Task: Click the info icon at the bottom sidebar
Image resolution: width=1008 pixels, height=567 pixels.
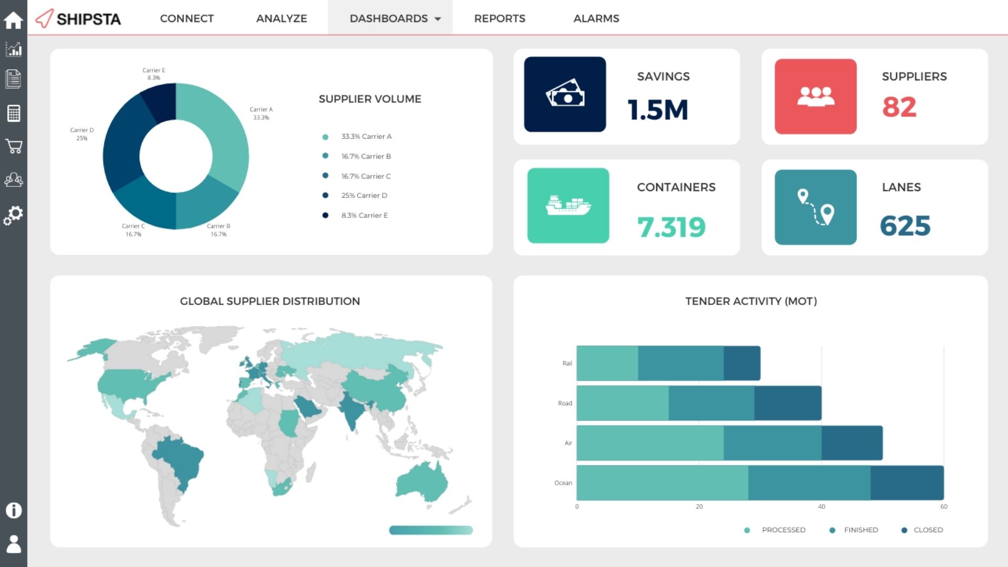Action: (x=14, y=510)
